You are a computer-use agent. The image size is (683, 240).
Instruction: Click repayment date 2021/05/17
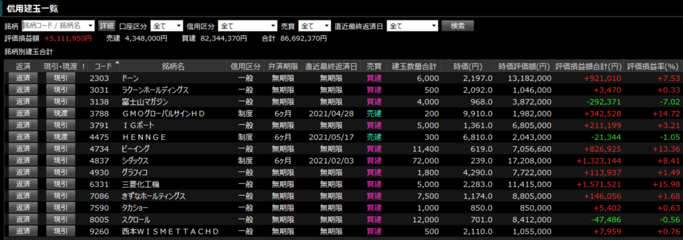point(331,136)
